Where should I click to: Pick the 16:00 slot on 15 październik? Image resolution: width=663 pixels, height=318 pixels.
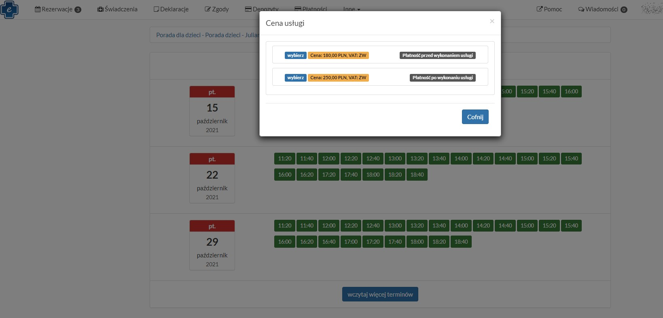click(571, 91)
